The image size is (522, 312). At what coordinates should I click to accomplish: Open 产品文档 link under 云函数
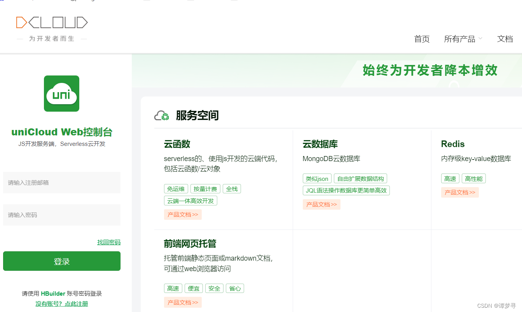(x=183, y=214)
